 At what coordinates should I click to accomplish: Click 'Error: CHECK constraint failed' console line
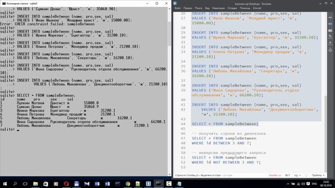(x=47, y=24)
